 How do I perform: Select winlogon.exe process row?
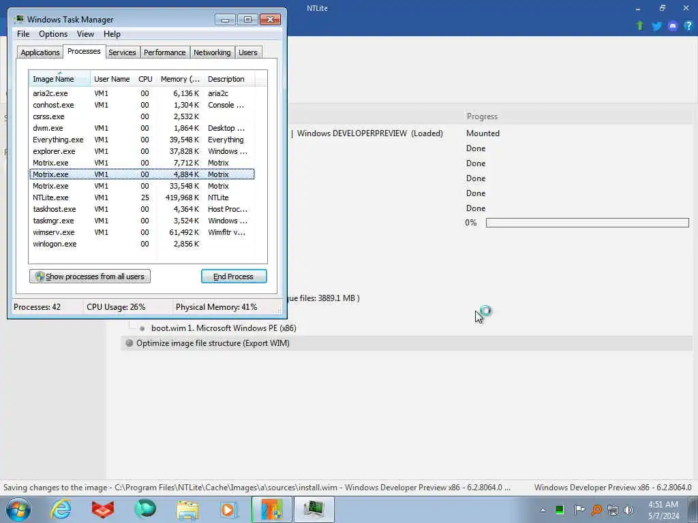click(x=142, y=244)
